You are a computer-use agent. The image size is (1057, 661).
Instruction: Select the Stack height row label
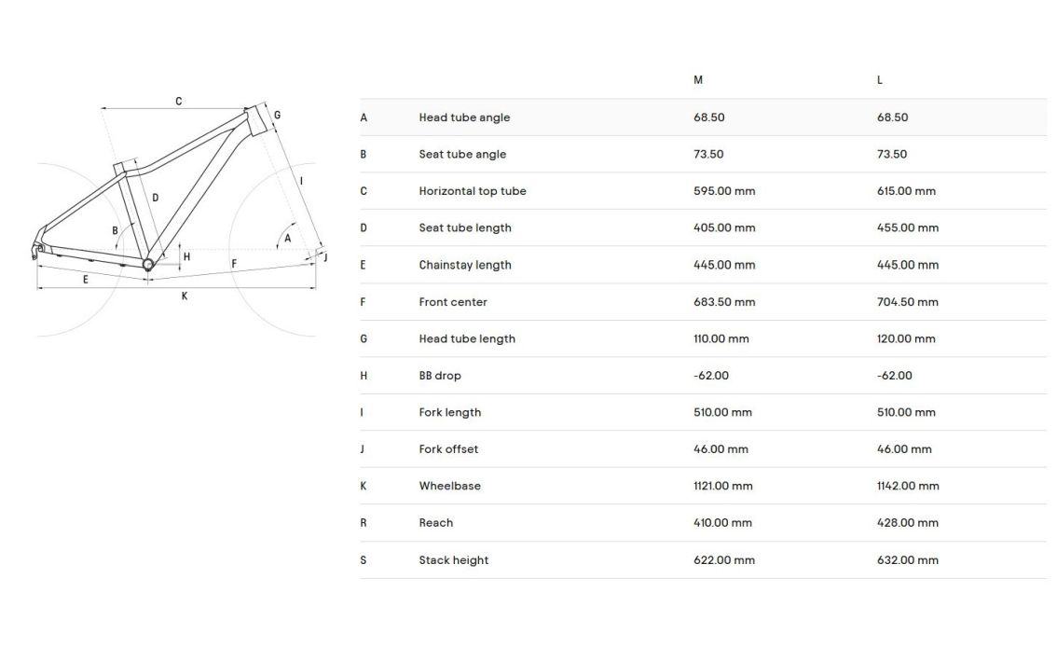(454, 560)
